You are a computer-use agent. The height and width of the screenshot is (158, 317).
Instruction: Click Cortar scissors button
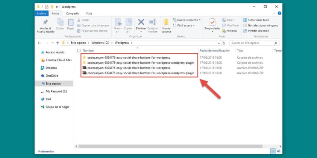[x=83, y=20]
